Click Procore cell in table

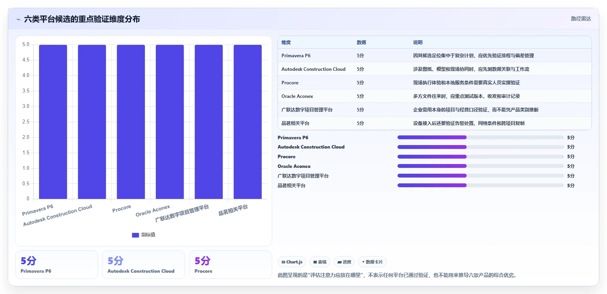[x=290, y=83]
